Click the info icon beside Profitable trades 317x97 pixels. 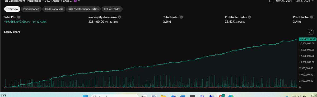pyautogui.click(x=249, y=17)
